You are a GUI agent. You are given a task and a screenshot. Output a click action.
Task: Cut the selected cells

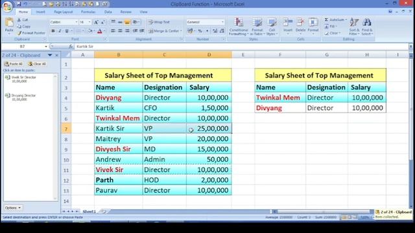23,20
